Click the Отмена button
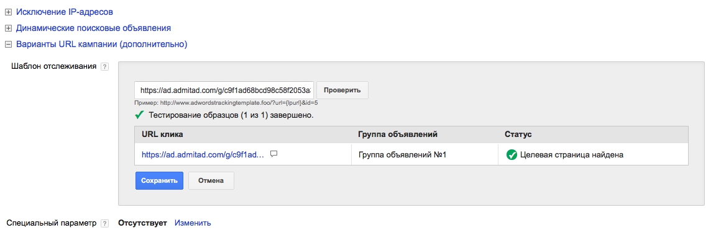This screenshot has width=716, height=238. click(x=211, y=180)
